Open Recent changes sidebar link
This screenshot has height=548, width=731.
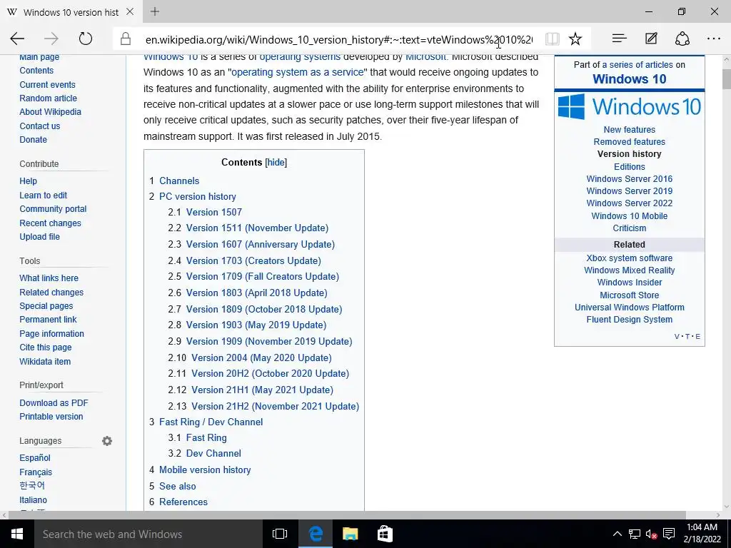pos(51,223)
